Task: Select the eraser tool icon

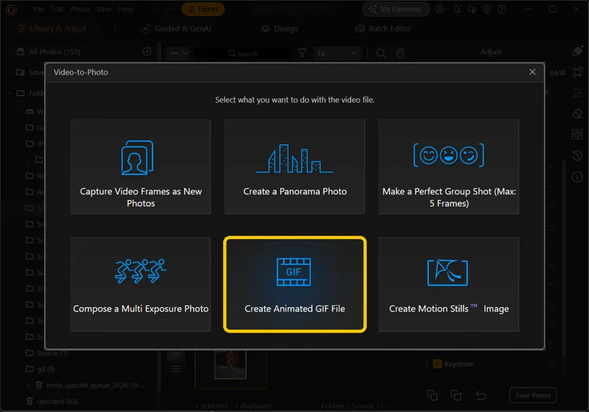Action: point(577,114)
